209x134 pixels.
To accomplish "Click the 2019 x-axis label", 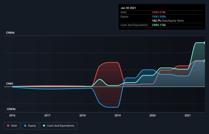I will tap(118, 115).
